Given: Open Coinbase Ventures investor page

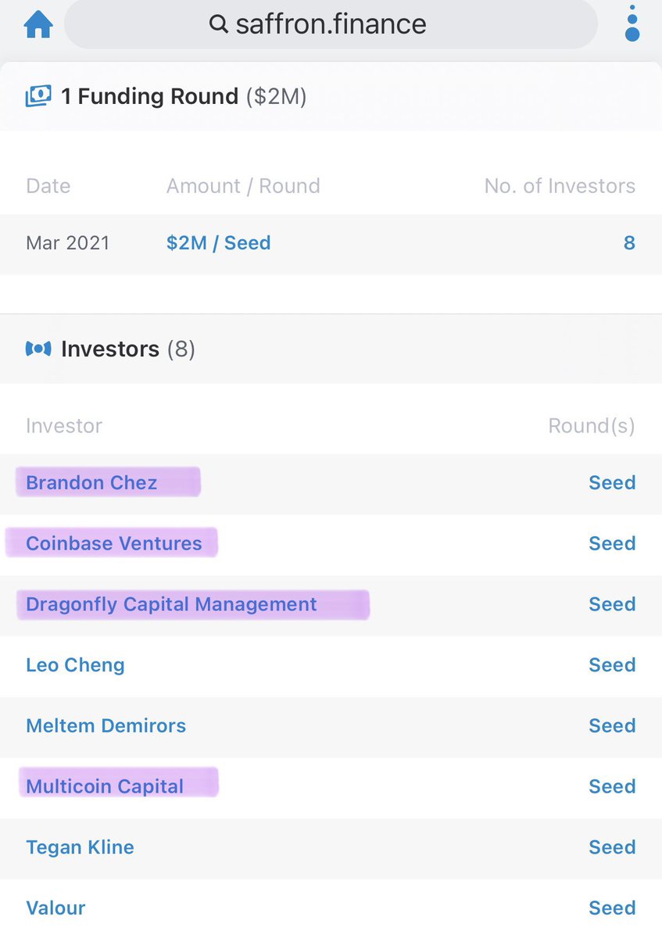Looking at the screenshot, I should [x=114, y=544].
